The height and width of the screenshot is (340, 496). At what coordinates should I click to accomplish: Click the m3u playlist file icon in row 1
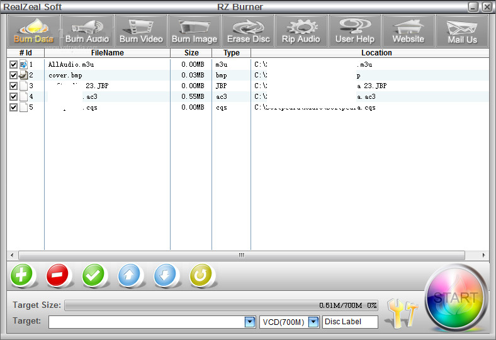(x=24, y=64)
